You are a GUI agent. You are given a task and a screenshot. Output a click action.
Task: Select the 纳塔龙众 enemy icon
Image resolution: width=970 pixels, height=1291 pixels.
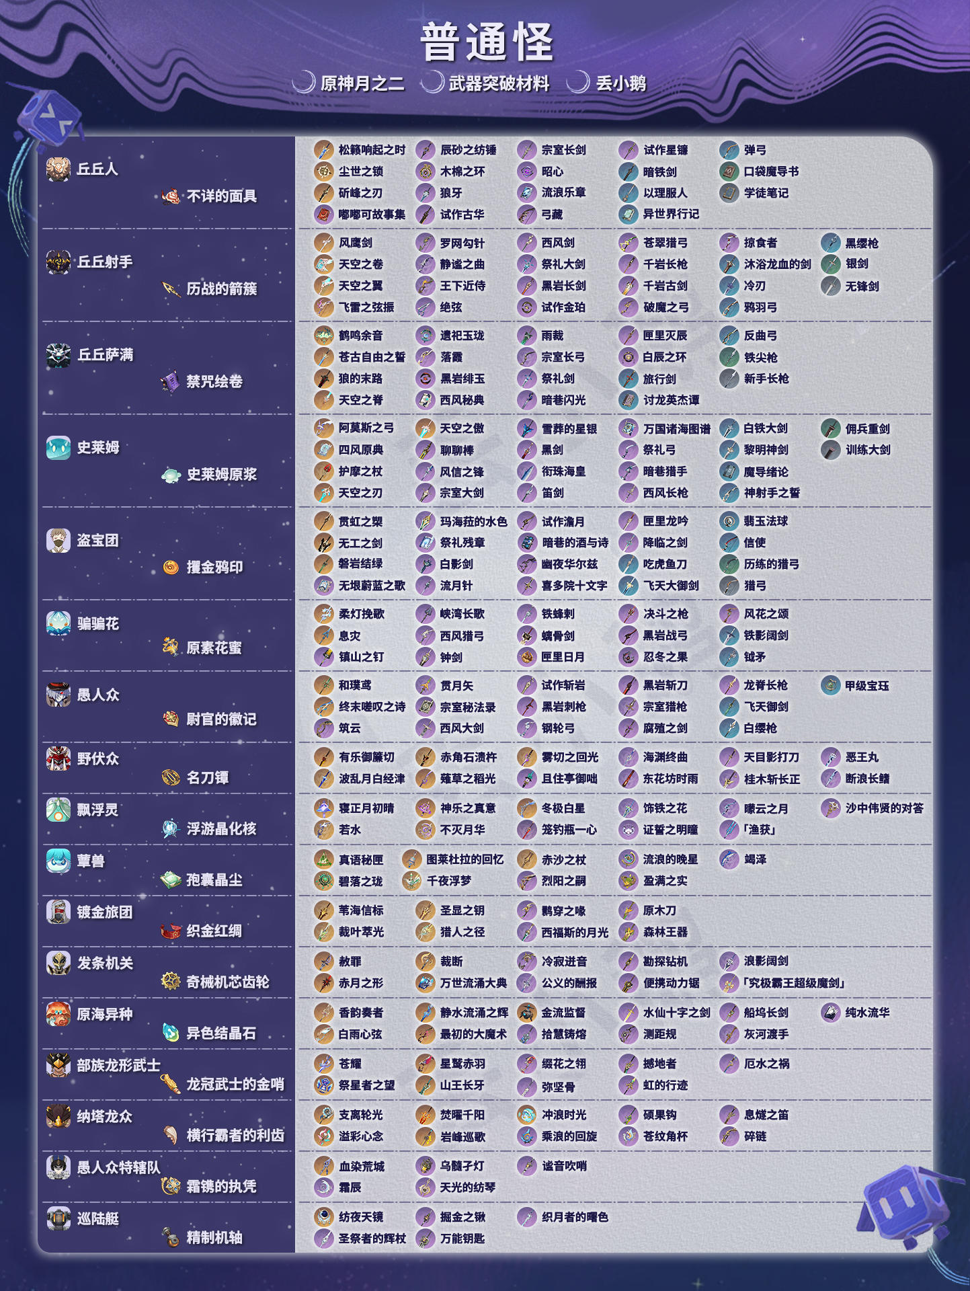pyautogui.click(x=58, y=1116)
